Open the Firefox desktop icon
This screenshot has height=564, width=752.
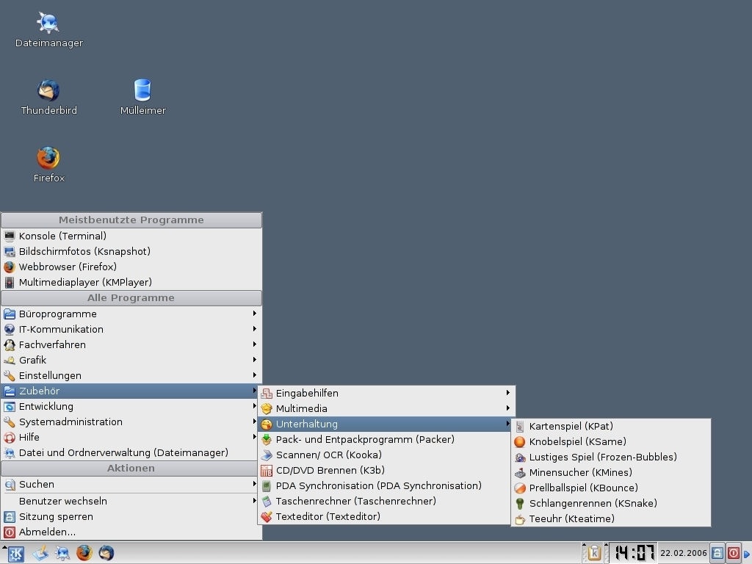point(48,164)
